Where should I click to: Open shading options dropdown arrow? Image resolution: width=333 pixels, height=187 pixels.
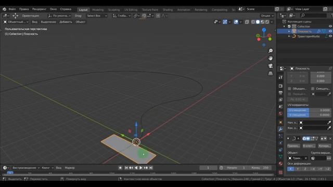point(272,22)
